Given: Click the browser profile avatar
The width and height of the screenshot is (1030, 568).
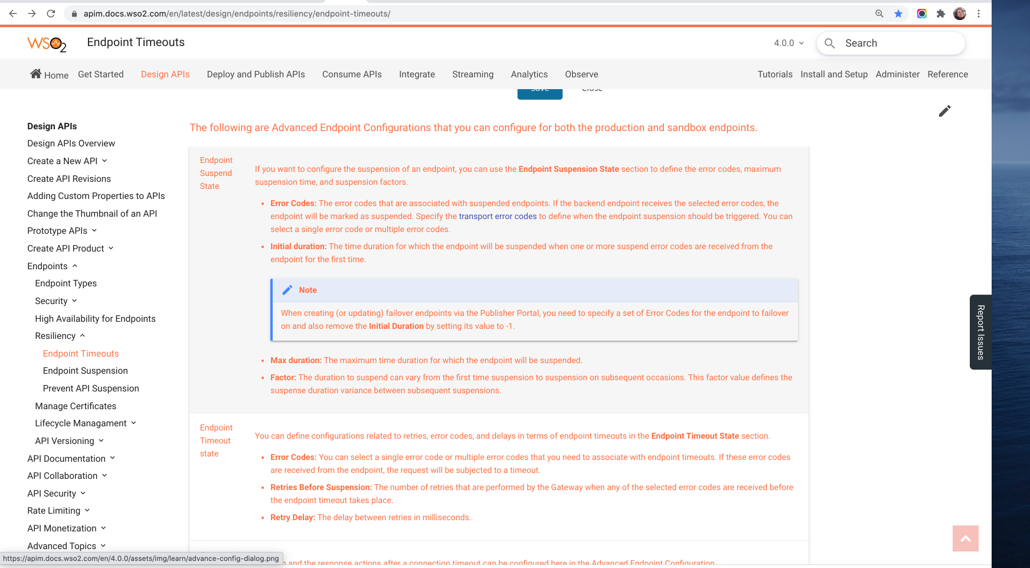Looking at the screenshot, I should coord(960,13).
